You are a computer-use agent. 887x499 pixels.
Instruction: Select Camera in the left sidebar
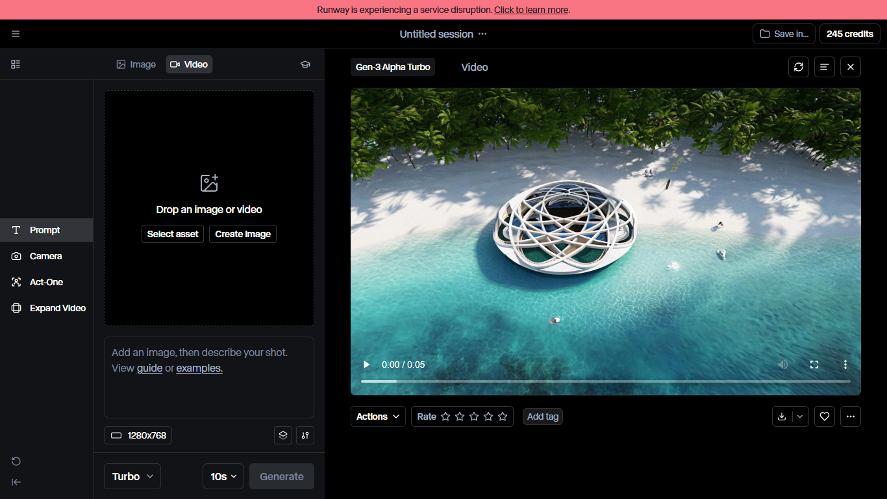tap(45, 256)
